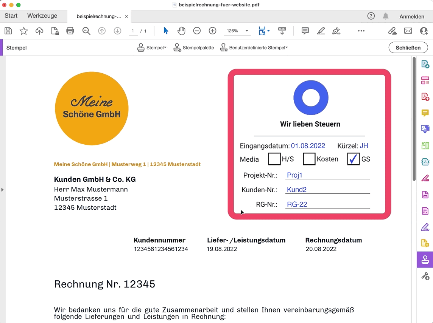
Task: Switch to the Werkzeuge tab
Action: coord(42,16)
